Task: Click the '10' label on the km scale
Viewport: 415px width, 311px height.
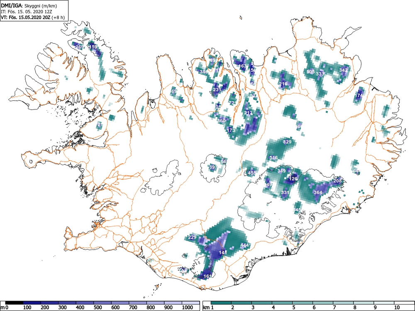Action: tap(396, 308)
